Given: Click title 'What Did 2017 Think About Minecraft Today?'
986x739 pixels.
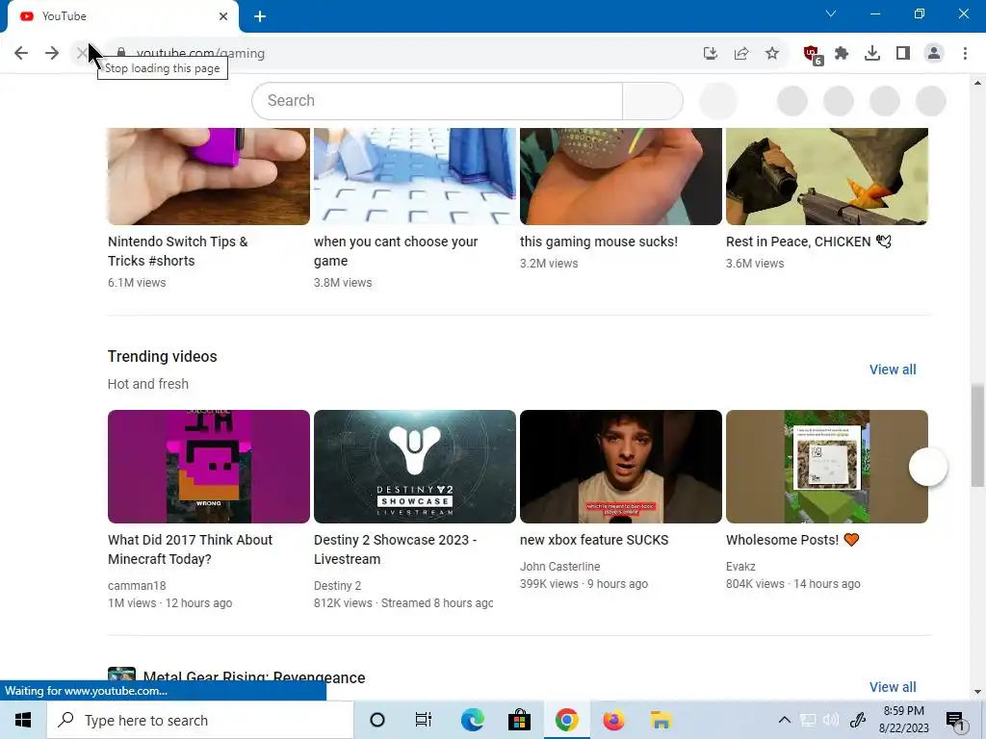Looking at the screenshot, I should (190, 549).
